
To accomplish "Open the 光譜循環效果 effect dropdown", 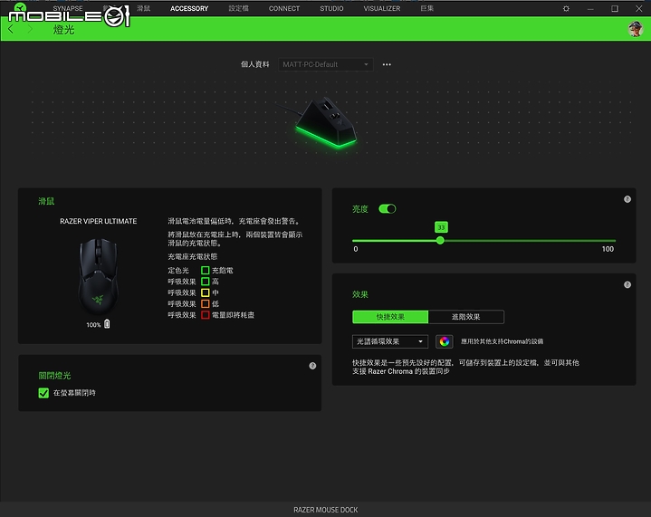I will click(x=390, y=341).
